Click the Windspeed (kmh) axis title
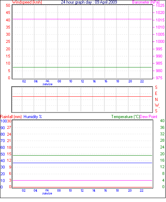This screenshot has height=202, width=166. click(x=27, y=2)
